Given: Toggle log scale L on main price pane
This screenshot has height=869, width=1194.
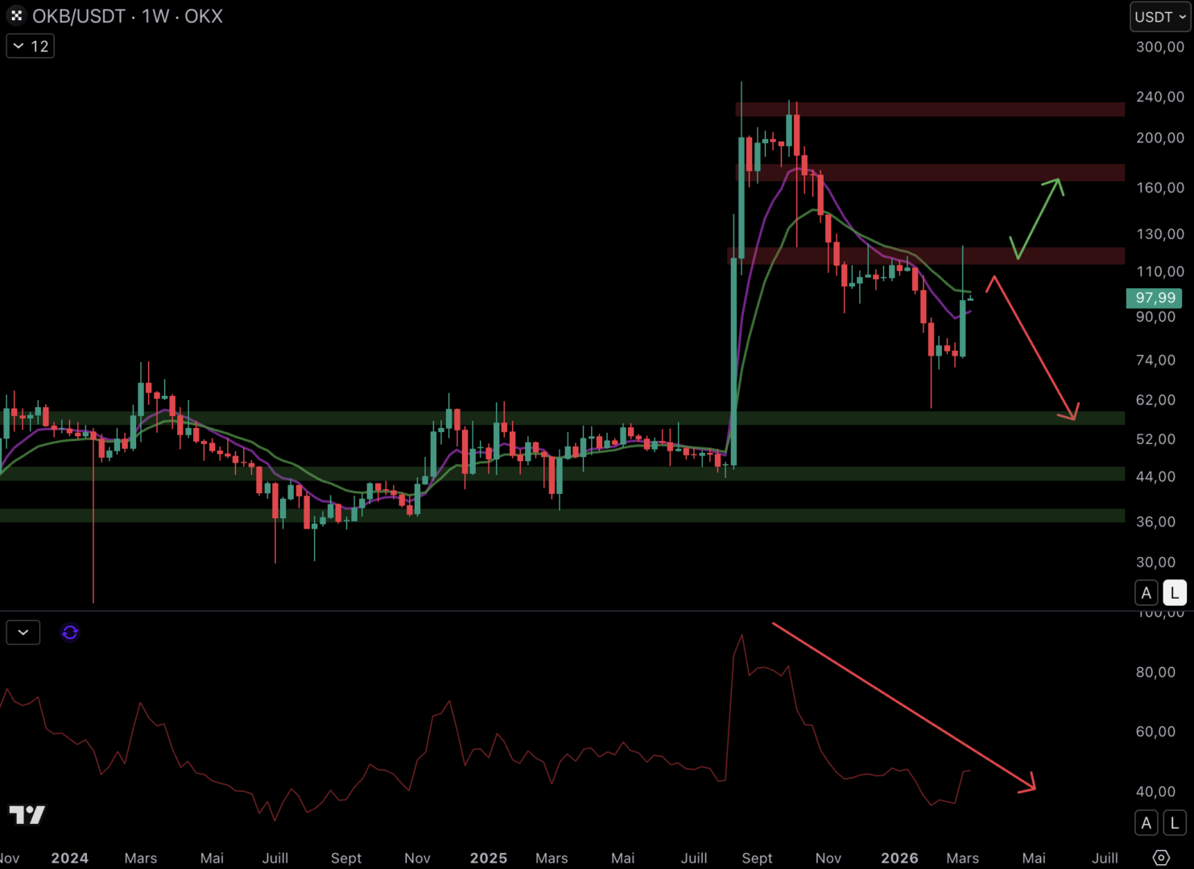Looking at the screenshot, I should click(1175, 593).
